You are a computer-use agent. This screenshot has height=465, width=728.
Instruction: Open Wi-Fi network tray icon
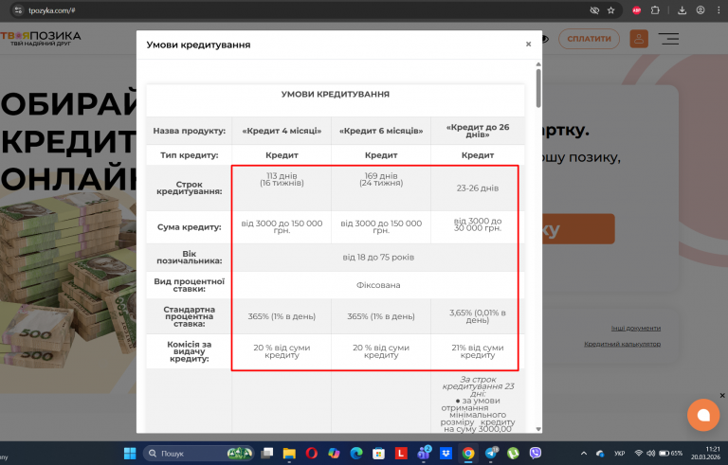(x=639, y=454)
